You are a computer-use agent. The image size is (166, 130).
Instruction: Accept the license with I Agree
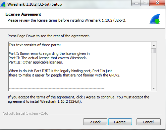point(120,122)
